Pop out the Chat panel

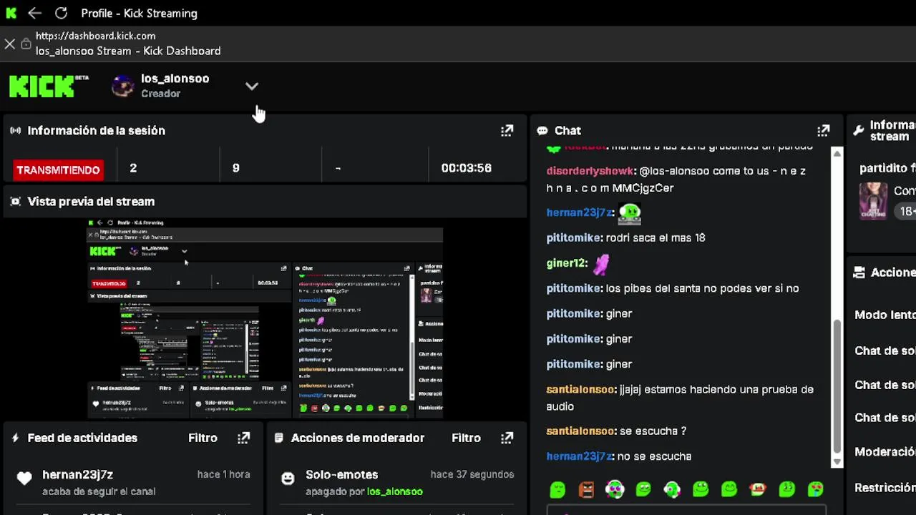tap(824, 130)
